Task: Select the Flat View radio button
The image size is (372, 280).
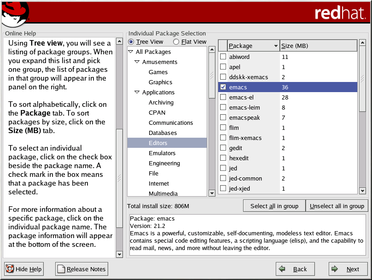Action: tap(176, 42)
